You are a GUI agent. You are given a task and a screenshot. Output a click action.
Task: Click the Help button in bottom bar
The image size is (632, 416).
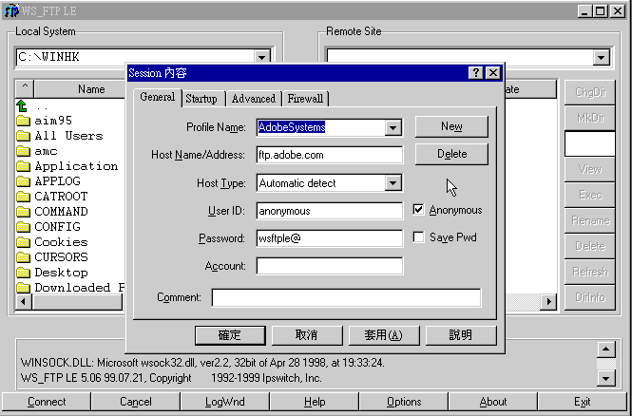pos(315,402)
